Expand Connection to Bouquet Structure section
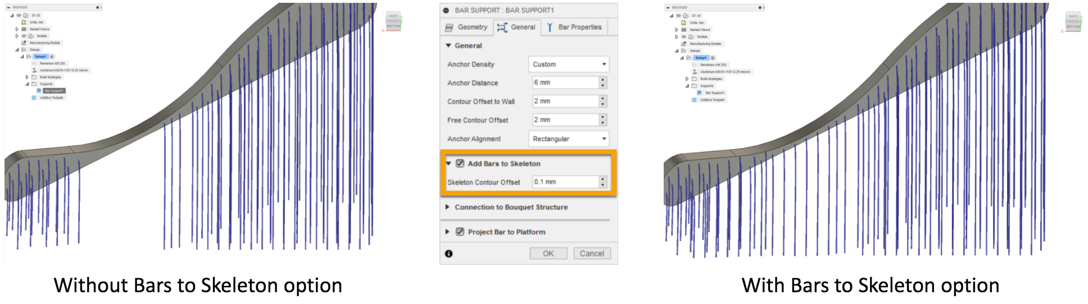 [448, 207]
